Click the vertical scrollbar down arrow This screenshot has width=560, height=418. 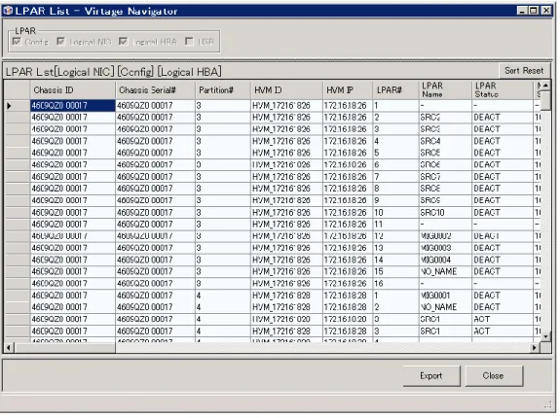click(545, 336)
